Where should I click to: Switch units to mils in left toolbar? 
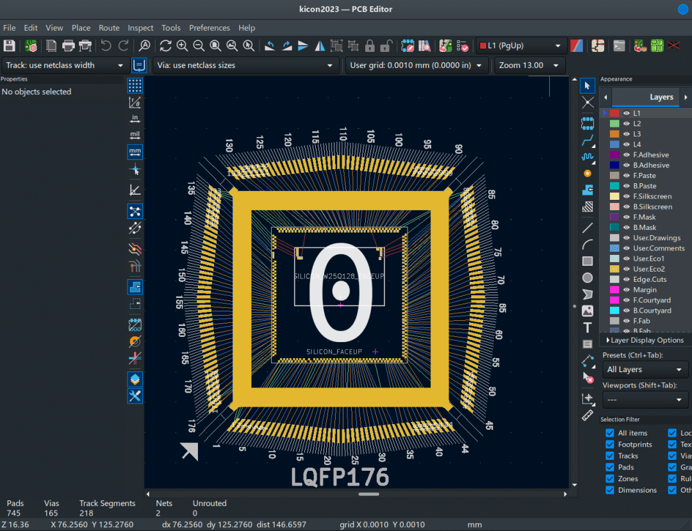click(135, 135)
